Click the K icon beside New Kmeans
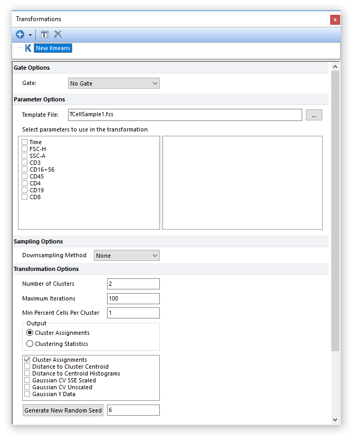This screenshot has height=441, width=356. click(x=28, y=48)
